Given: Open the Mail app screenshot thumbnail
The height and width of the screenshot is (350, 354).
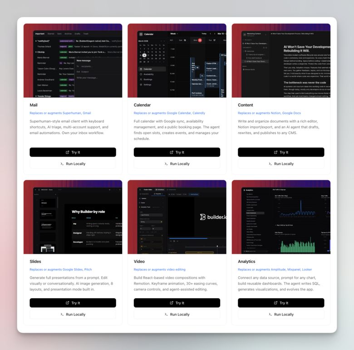Looking at the screenshot, I should pos(73,60).
